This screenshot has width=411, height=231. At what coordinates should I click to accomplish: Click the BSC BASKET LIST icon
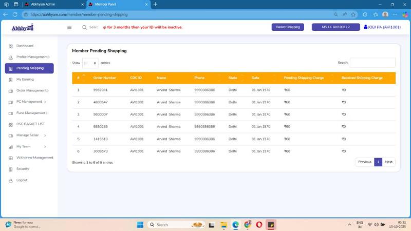pos(11,124)
